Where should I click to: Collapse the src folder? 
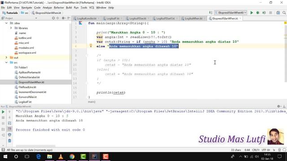pos(6,63)
